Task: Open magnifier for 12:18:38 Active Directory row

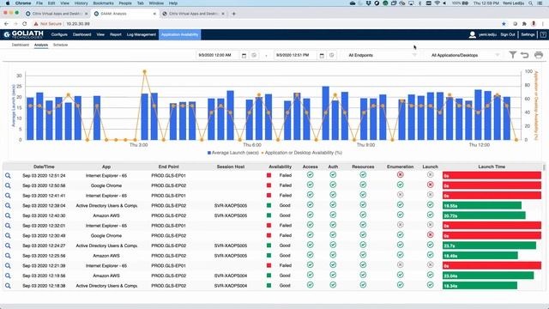Action: coord(8,286)
